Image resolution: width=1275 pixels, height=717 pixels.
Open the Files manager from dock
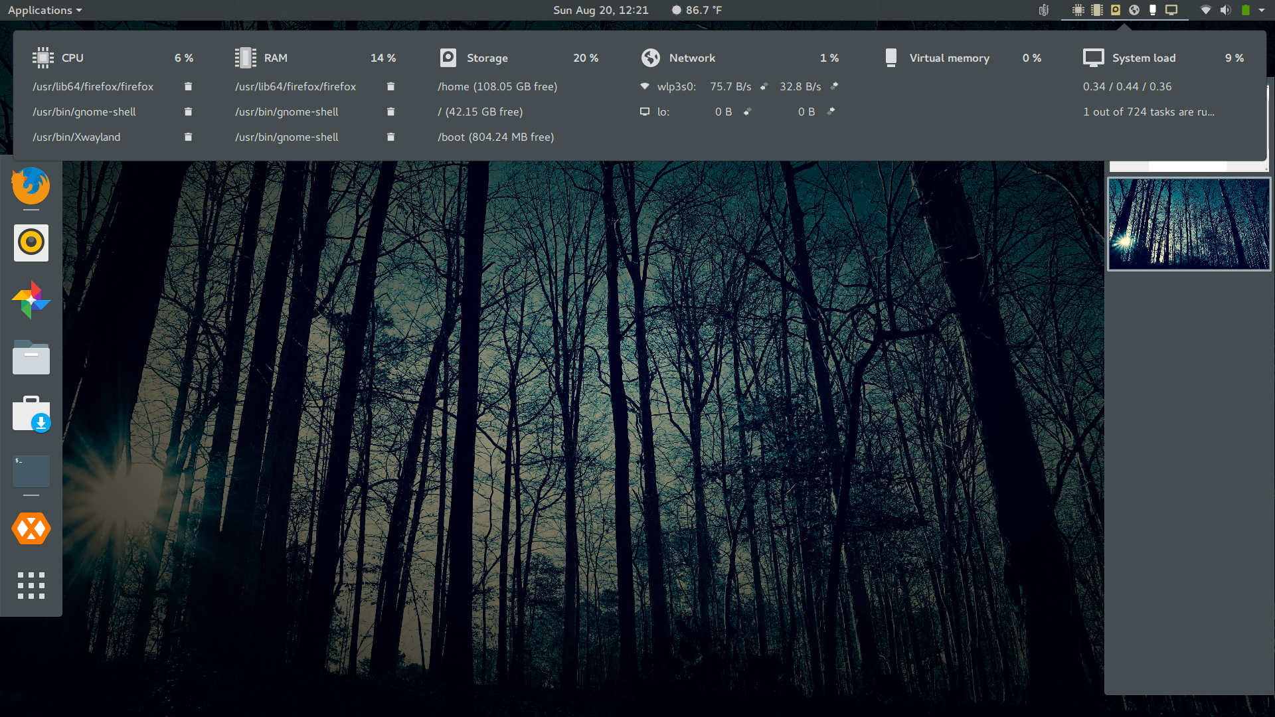(31, 358)
